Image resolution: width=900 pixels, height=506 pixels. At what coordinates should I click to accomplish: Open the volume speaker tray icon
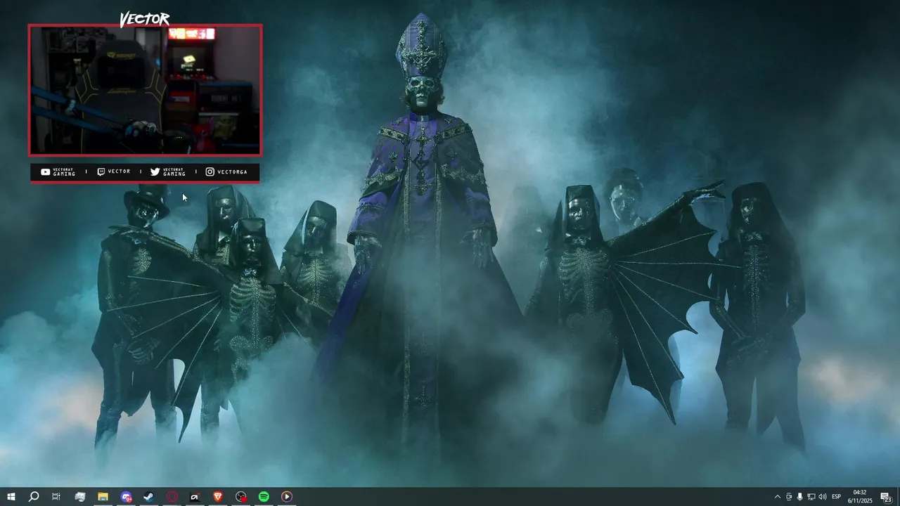coord(823,497)
